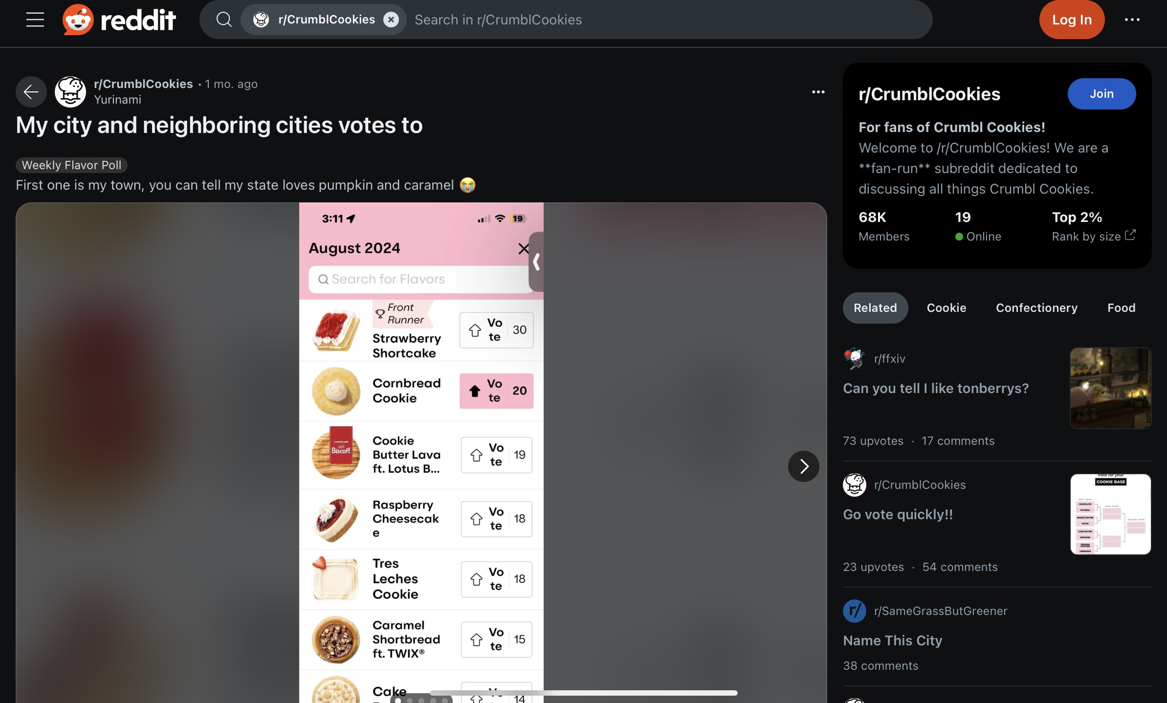Select the Confectionery tab in sidebar

point(1037,308)
